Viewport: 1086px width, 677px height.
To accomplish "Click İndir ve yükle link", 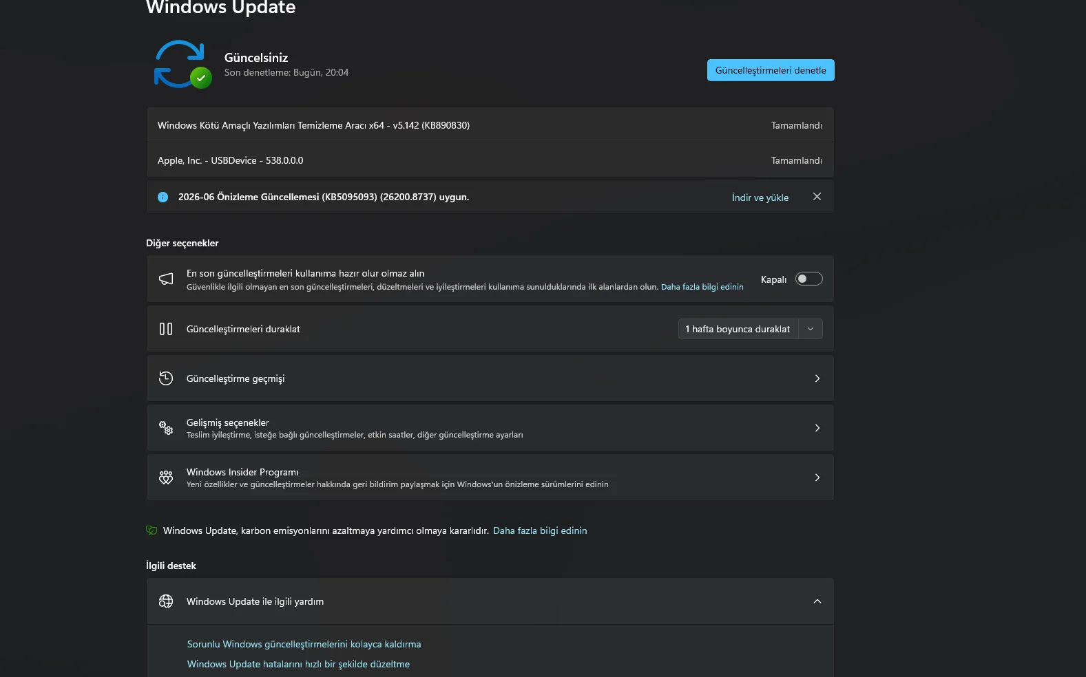I will pos(760,197).
